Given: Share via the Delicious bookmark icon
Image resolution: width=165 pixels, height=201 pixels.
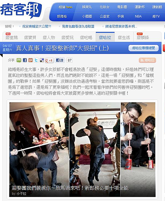Looking at the screenshot, I should (x=42, y=60).
